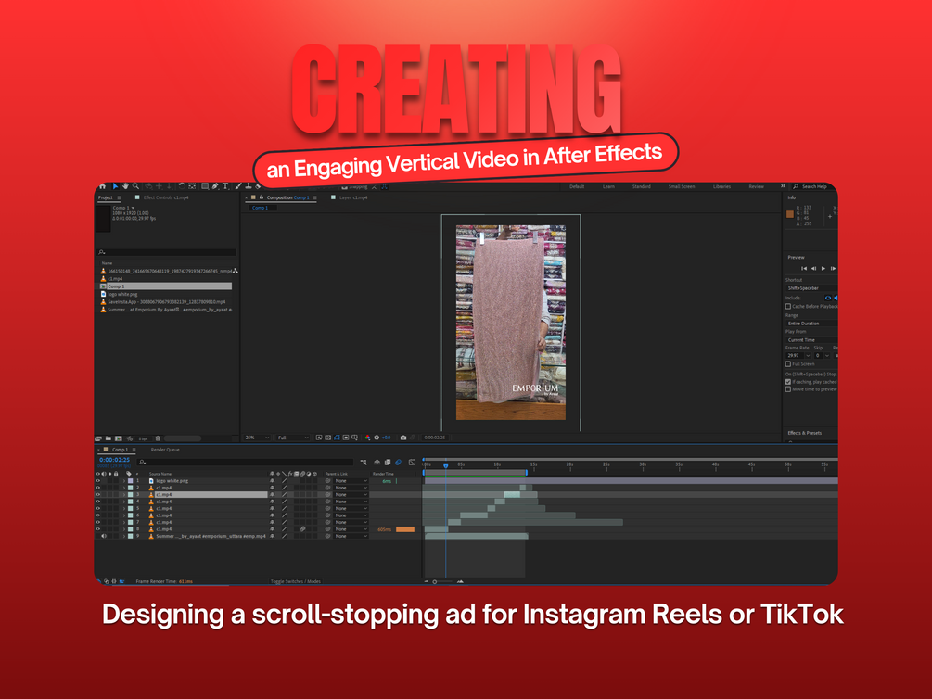The image size is (932, 699).
Task: Uncheck If caching, play cached checkbox
Action: click(788, 382)
